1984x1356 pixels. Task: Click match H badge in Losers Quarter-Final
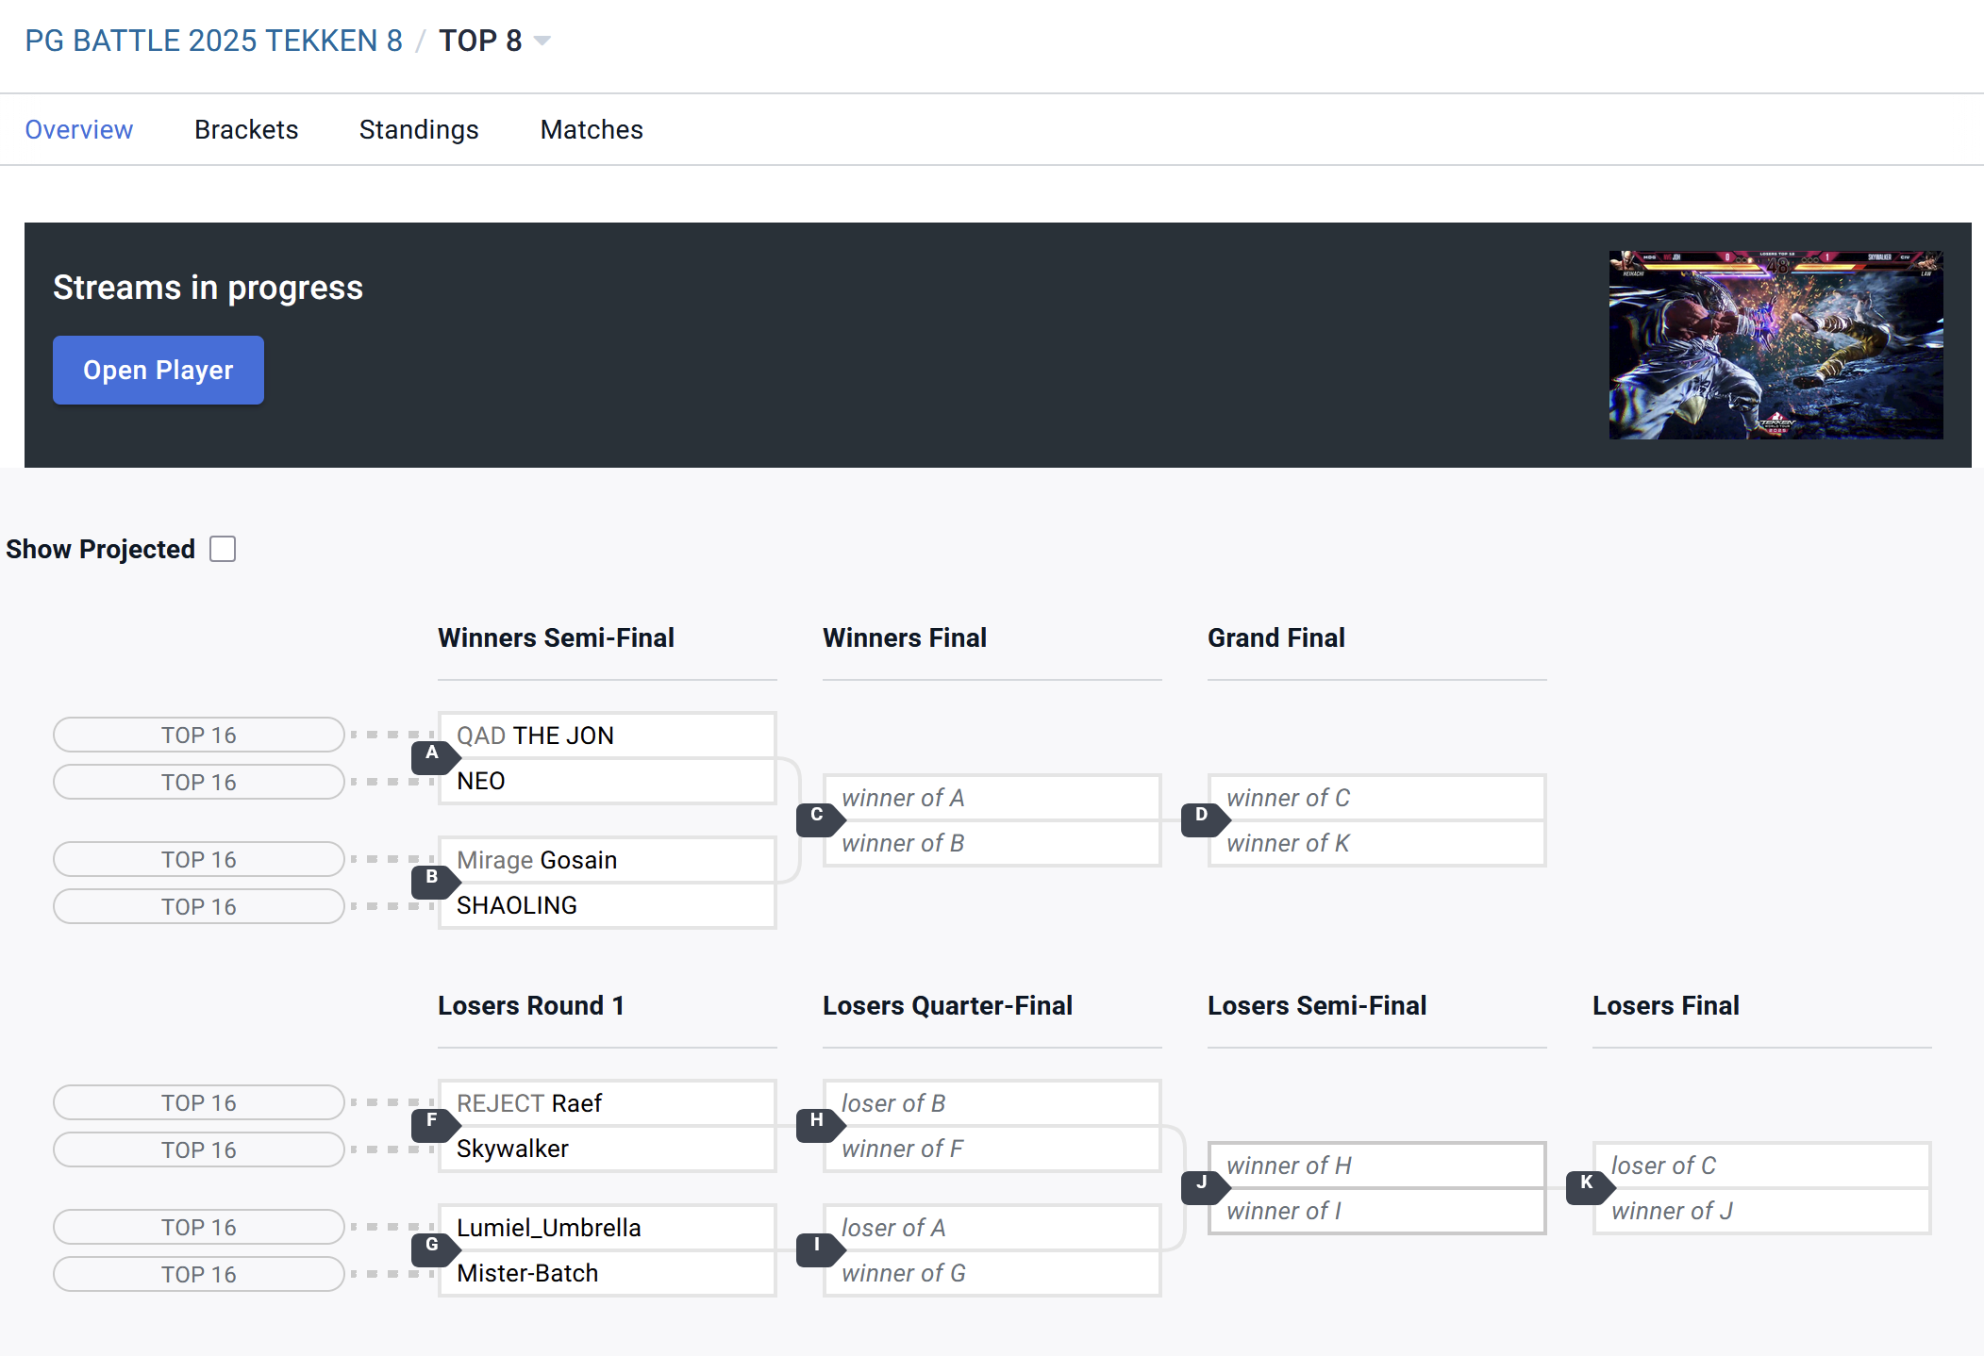tap(817, 1122)
